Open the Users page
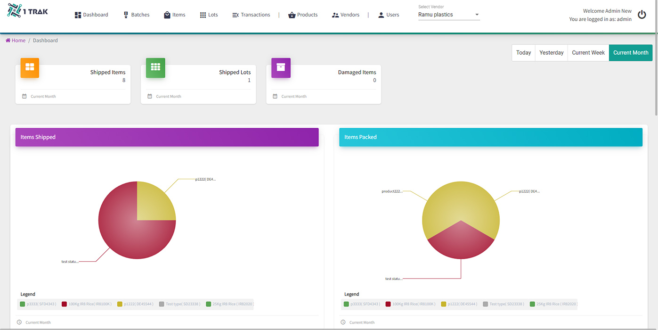Image resolution: width=658 pixels, height=330 pixels. pyautogui.click(x=389, y=15)
